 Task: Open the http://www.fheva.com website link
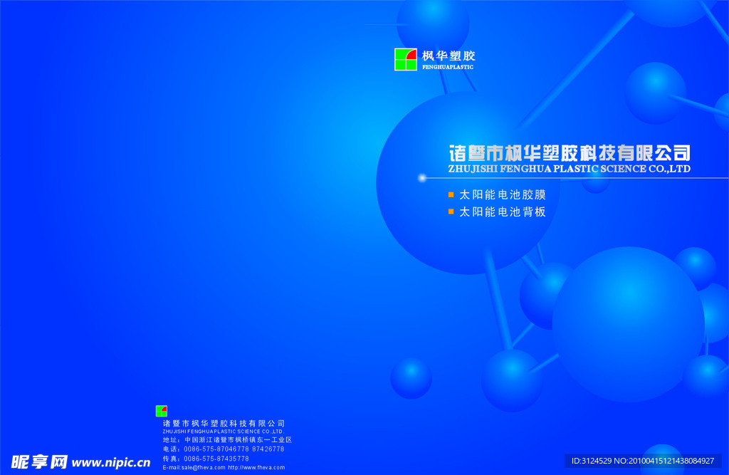point(256,468)
